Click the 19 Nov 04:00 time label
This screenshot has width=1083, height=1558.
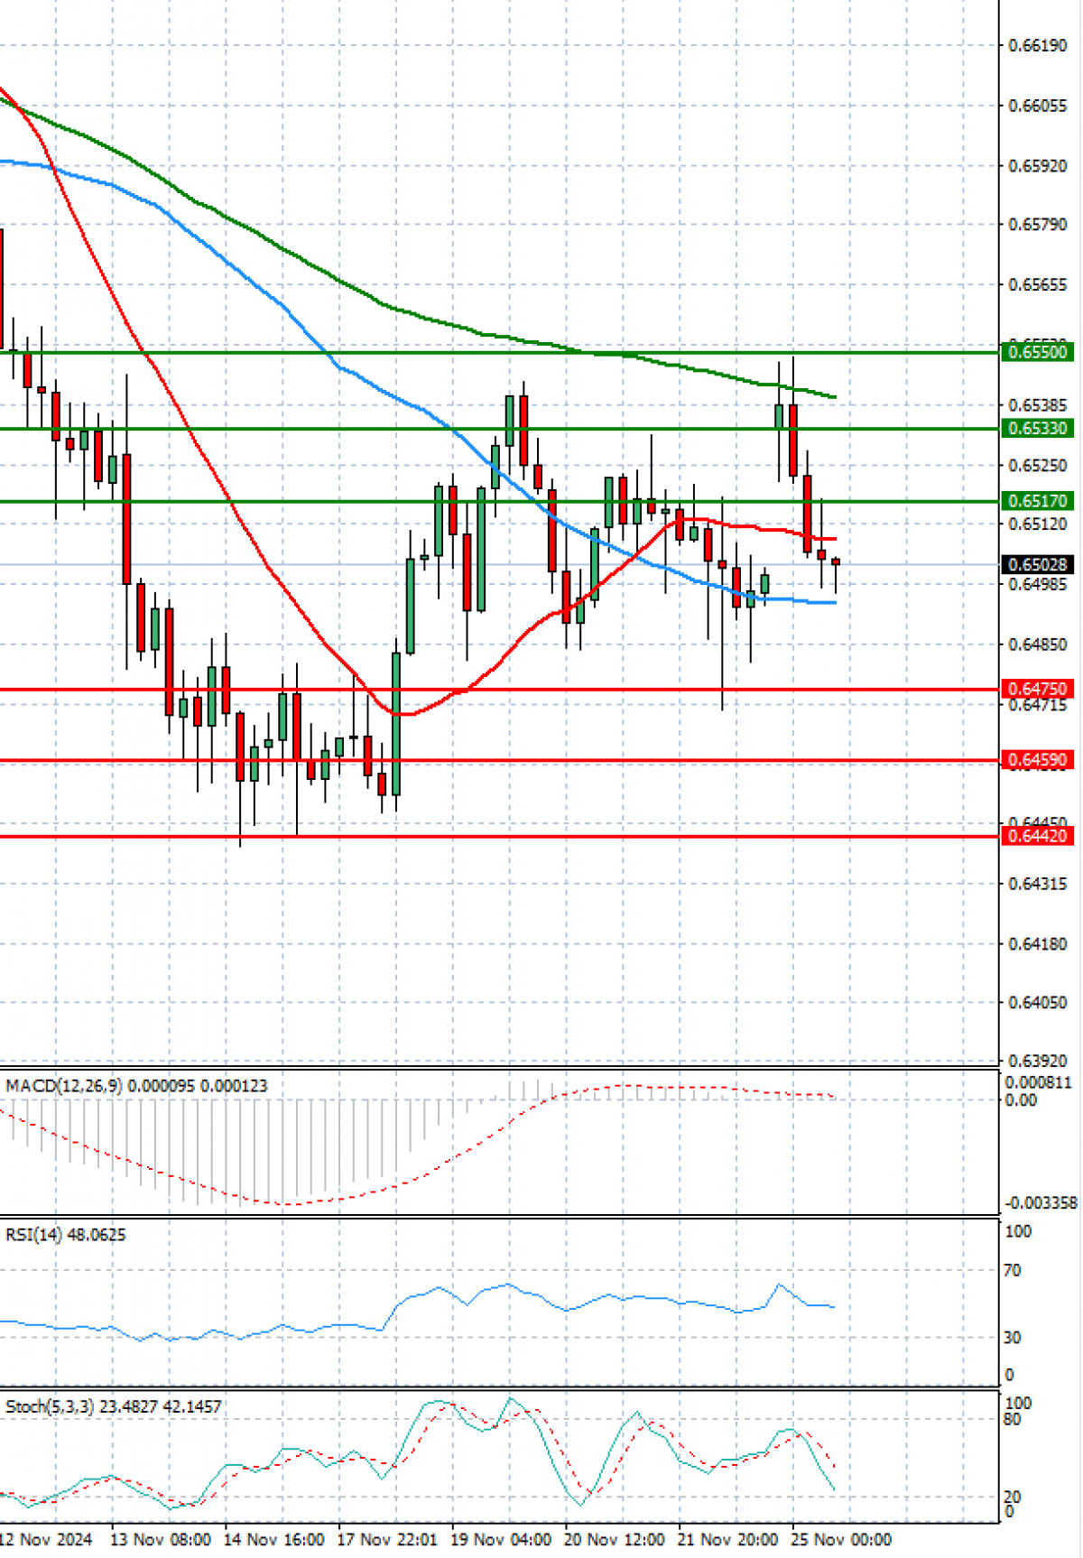(501, 1539)
